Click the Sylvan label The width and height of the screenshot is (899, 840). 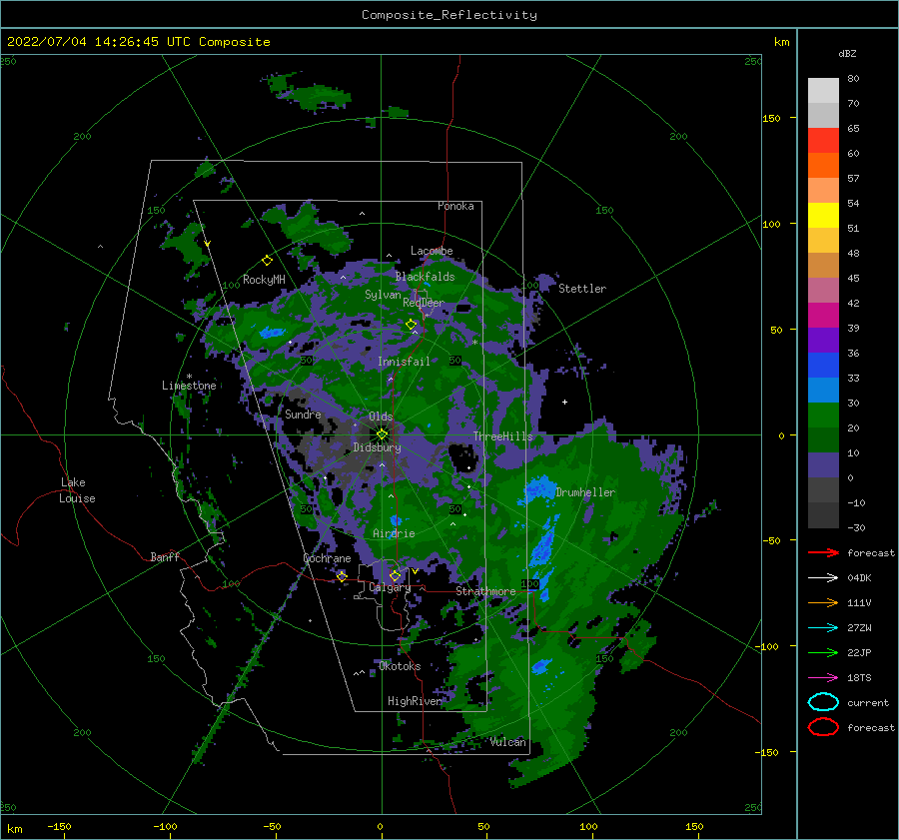[x=383, y=295]
